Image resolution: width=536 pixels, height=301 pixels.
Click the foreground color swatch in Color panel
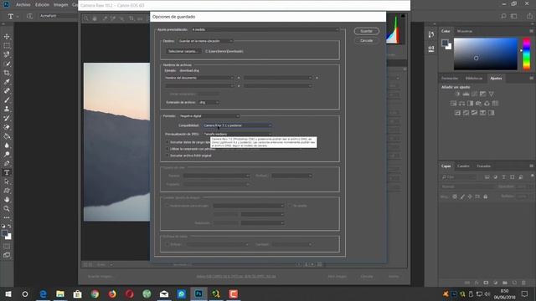[x=445, y=43]
